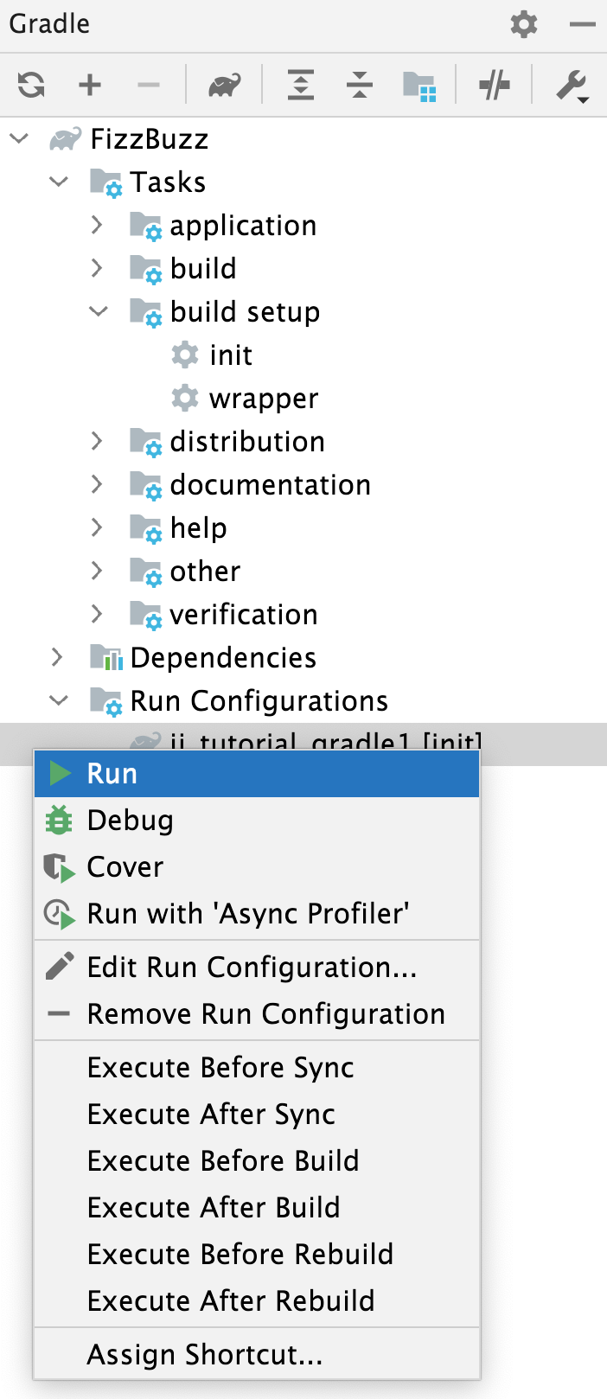The image size is (607, 1399).
Task: Select the wrapper task under build setup
Action: pos(265,398)
